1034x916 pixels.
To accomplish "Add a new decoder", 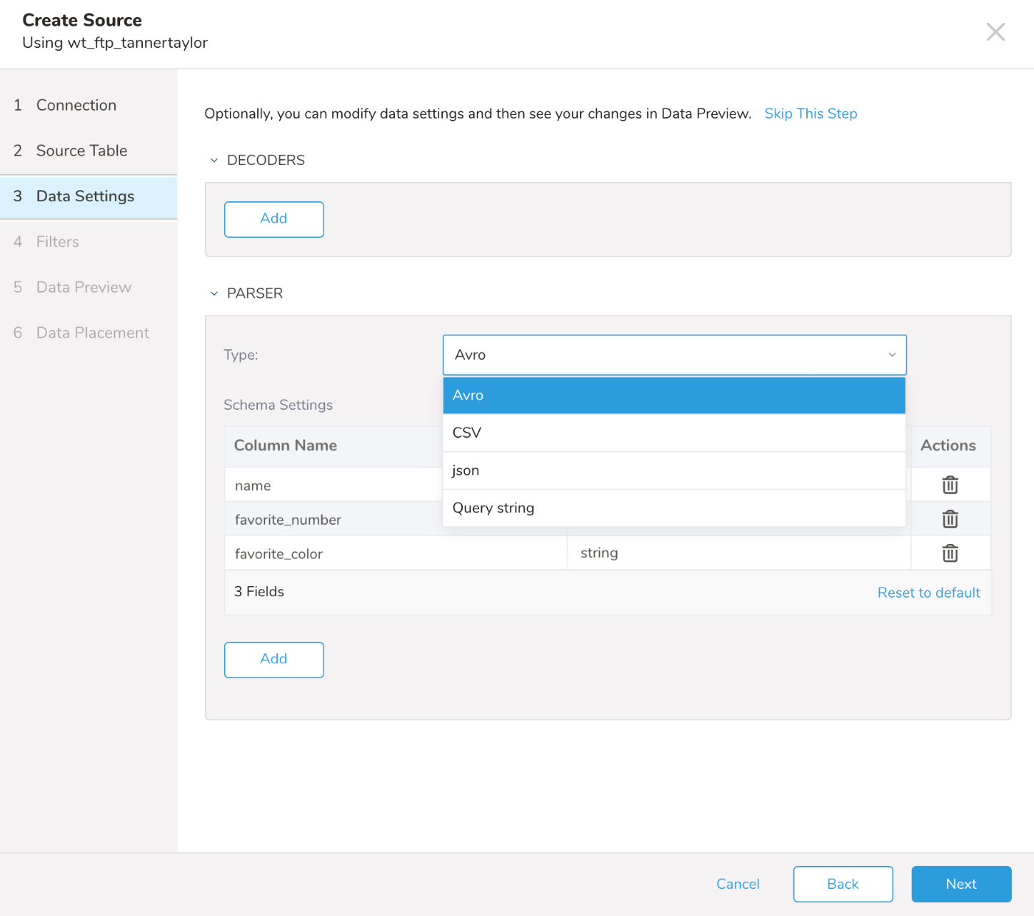I will (273, 219).
